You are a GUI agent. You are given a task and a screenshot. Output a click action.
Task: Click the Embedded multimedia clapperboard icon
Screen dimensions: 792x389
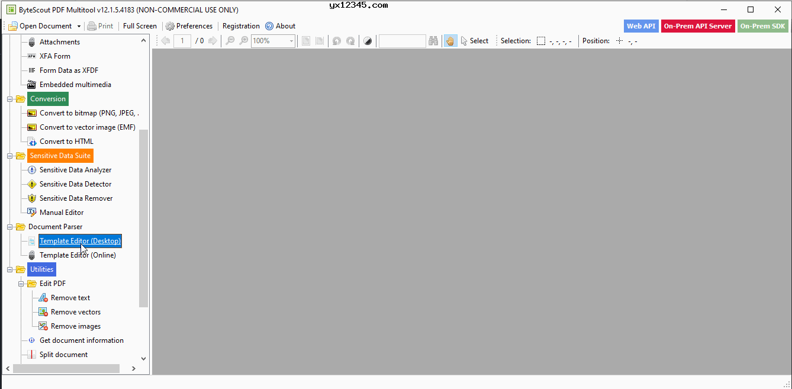(32, 85)
